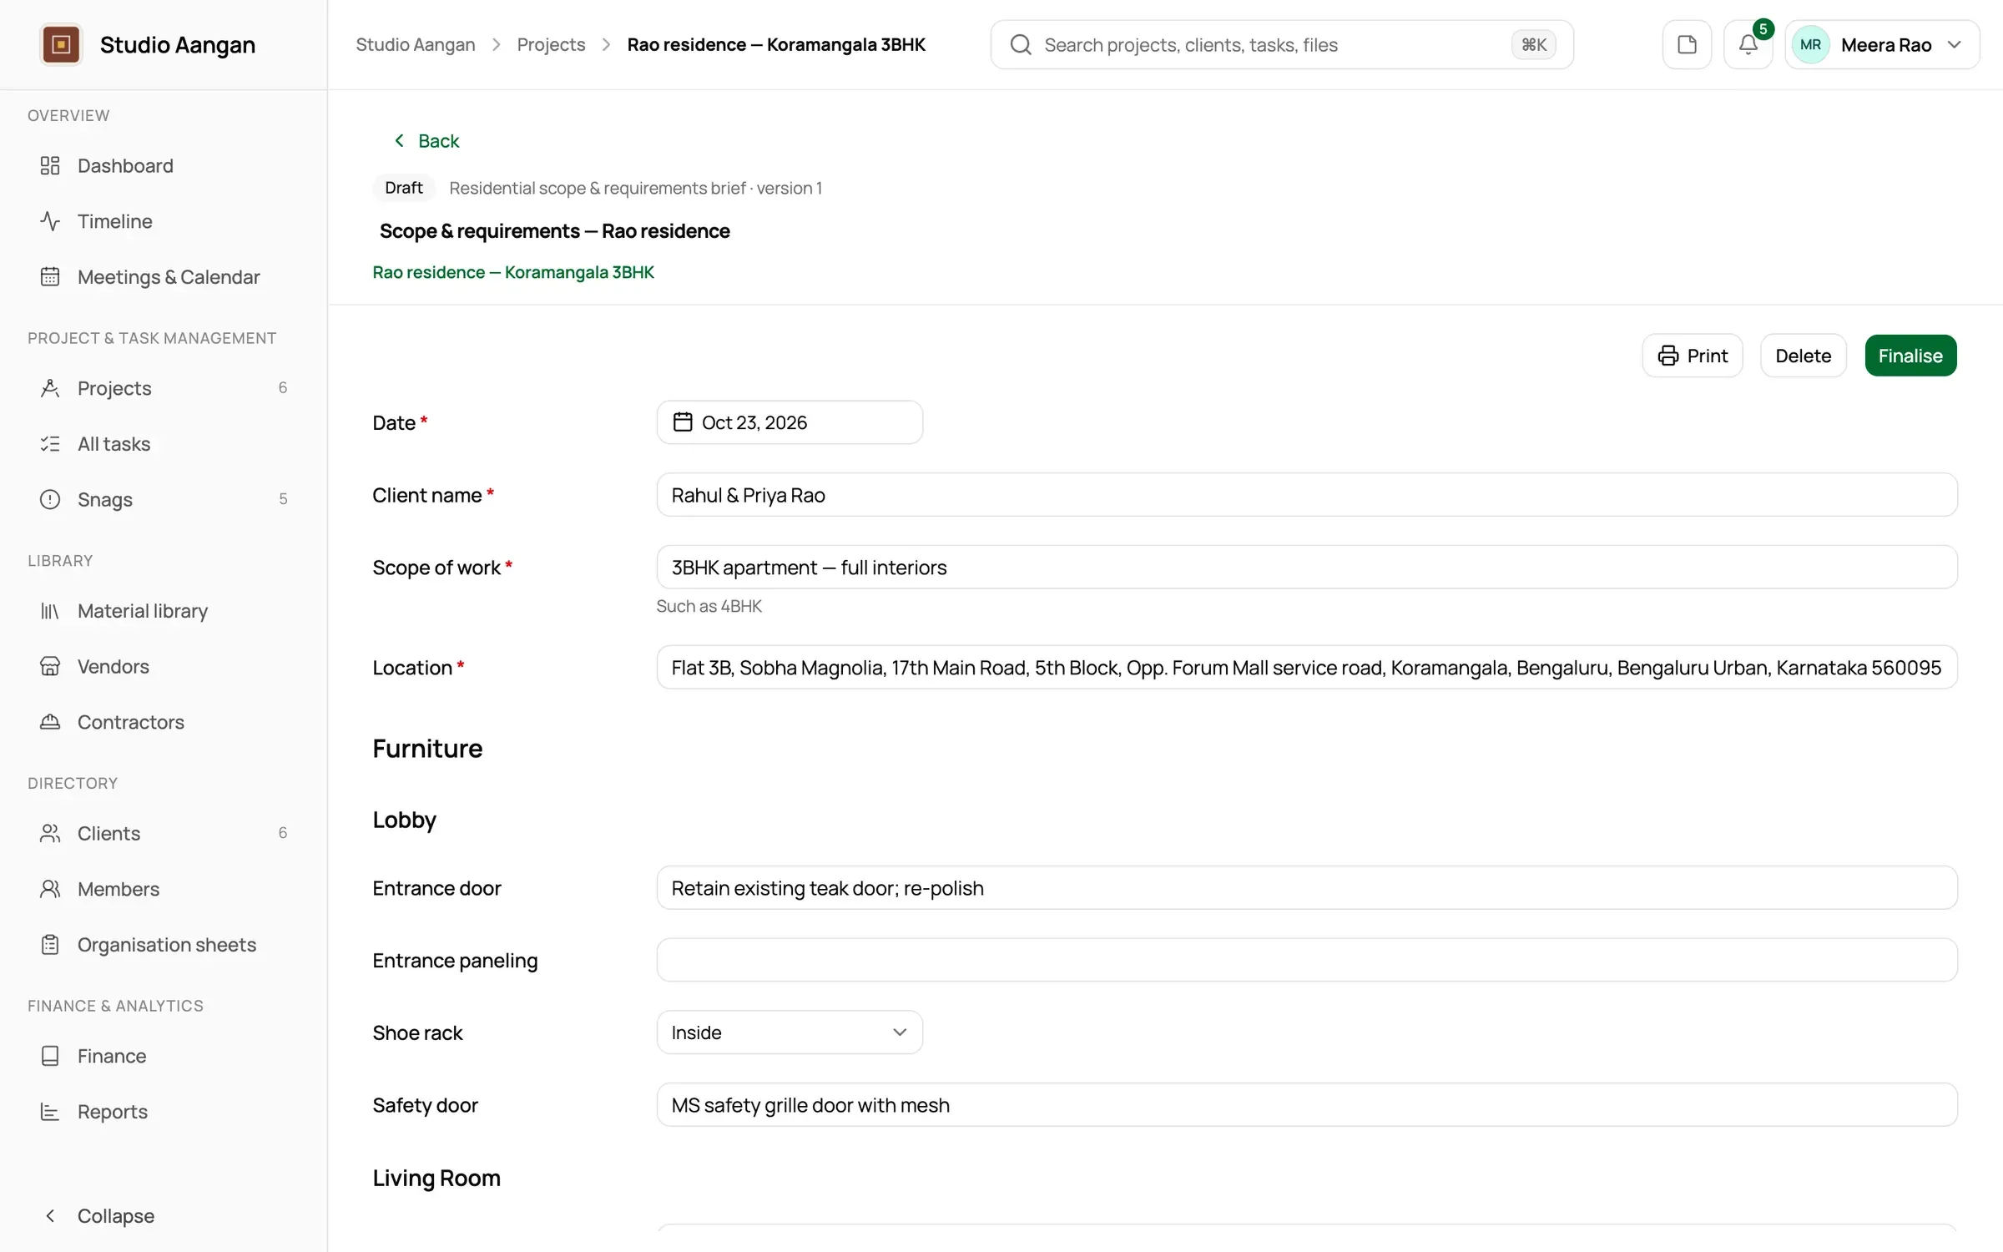Open the Finance book icon

(50, 1056)
